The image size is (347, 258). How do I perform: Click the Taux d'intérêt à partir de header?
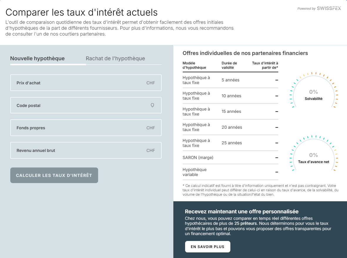click(265, 65)
